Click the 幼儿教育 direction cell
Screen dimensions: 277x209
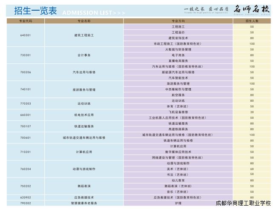(178, 180)
